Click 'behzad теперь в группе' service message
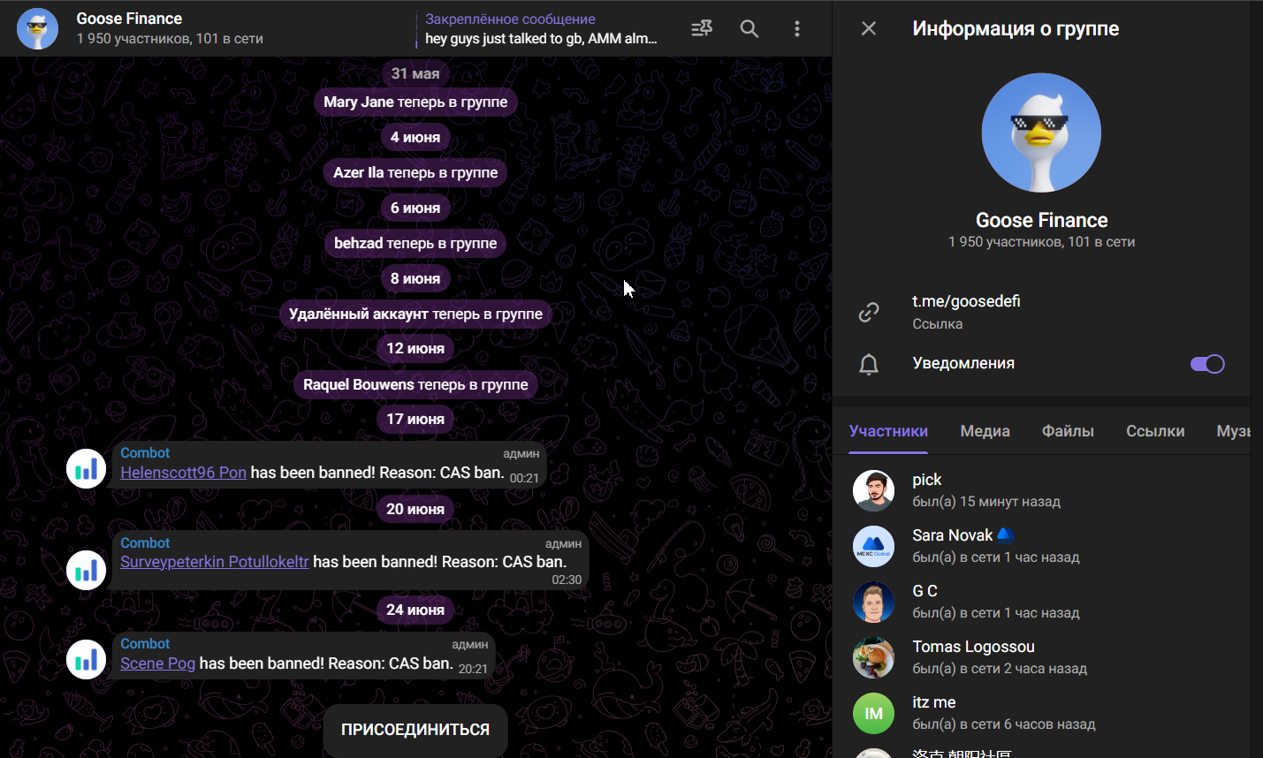This screenshot has height=758, width=1263. (415, 243)
